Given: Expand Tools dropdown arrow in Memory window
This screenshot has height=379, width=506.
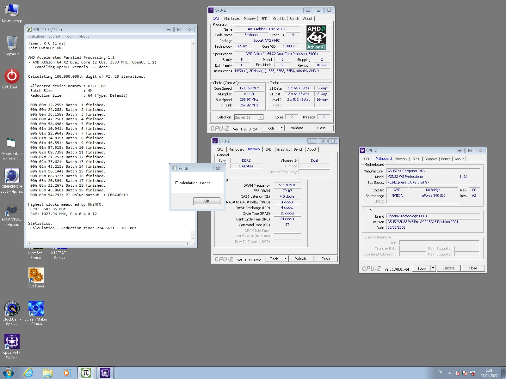Looking at the screenshot, I should 286,259.
